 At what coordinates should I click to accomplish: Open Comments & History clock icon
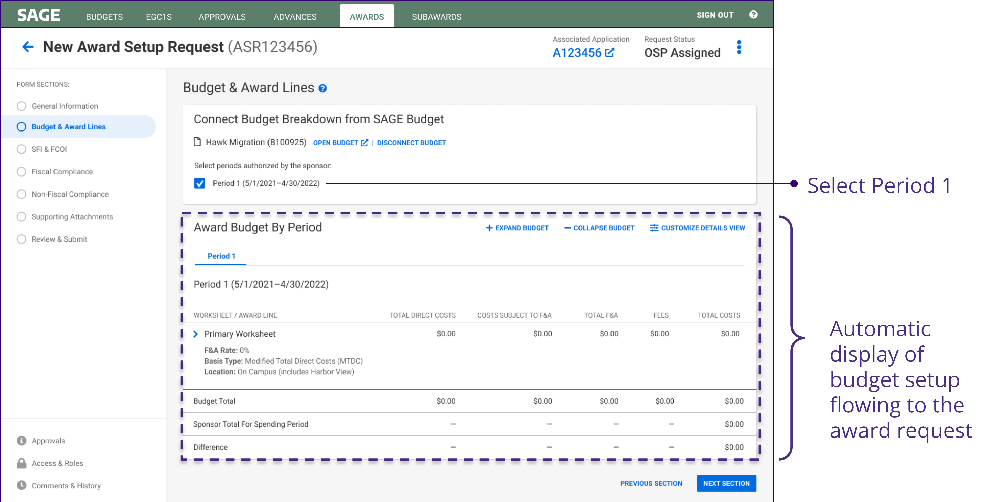pos(22,485)
